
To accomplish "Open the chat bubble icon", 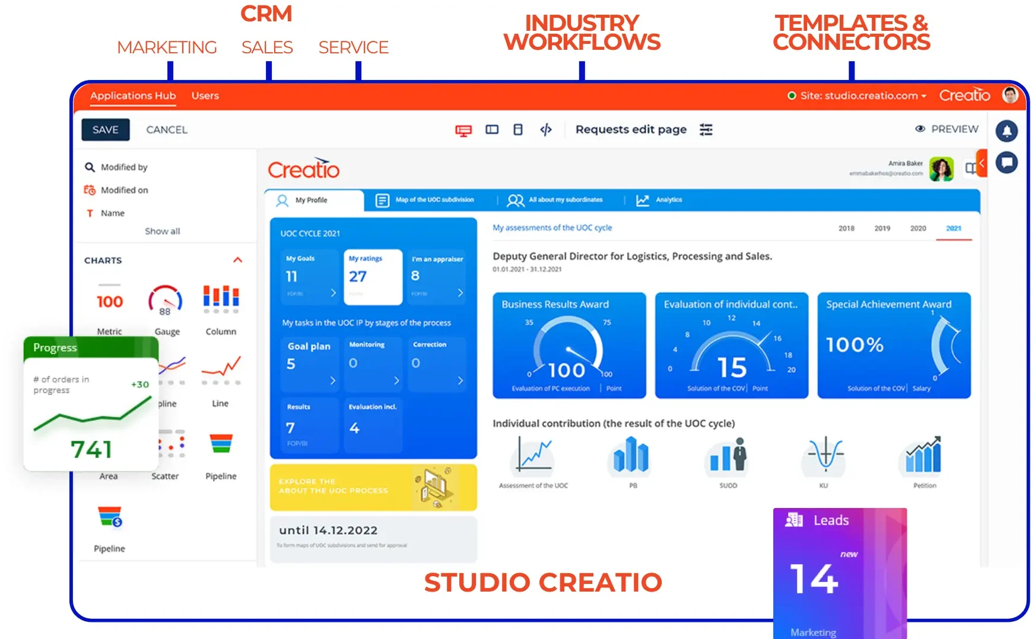I will pos(1007,162).
